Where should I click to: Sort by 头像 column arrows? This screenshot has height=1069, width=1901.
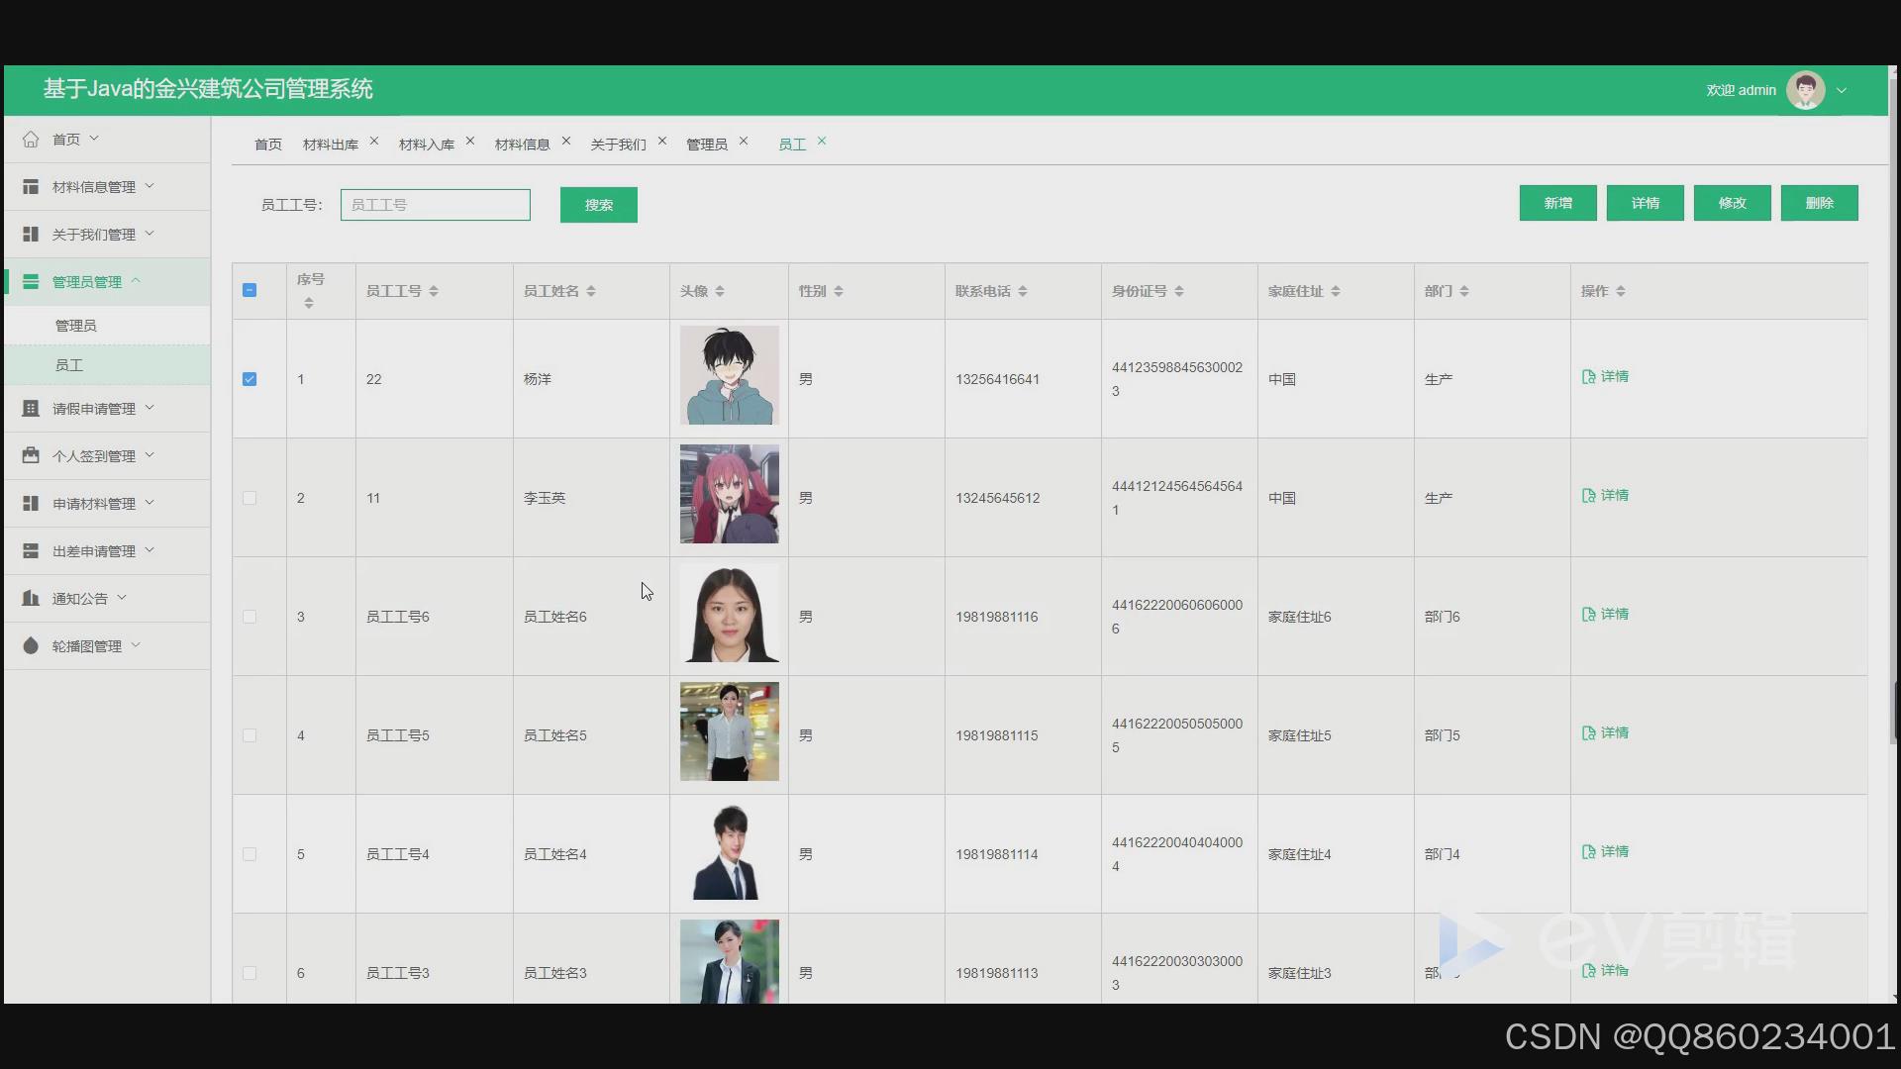pyautogui.click(x=720, y=291)
